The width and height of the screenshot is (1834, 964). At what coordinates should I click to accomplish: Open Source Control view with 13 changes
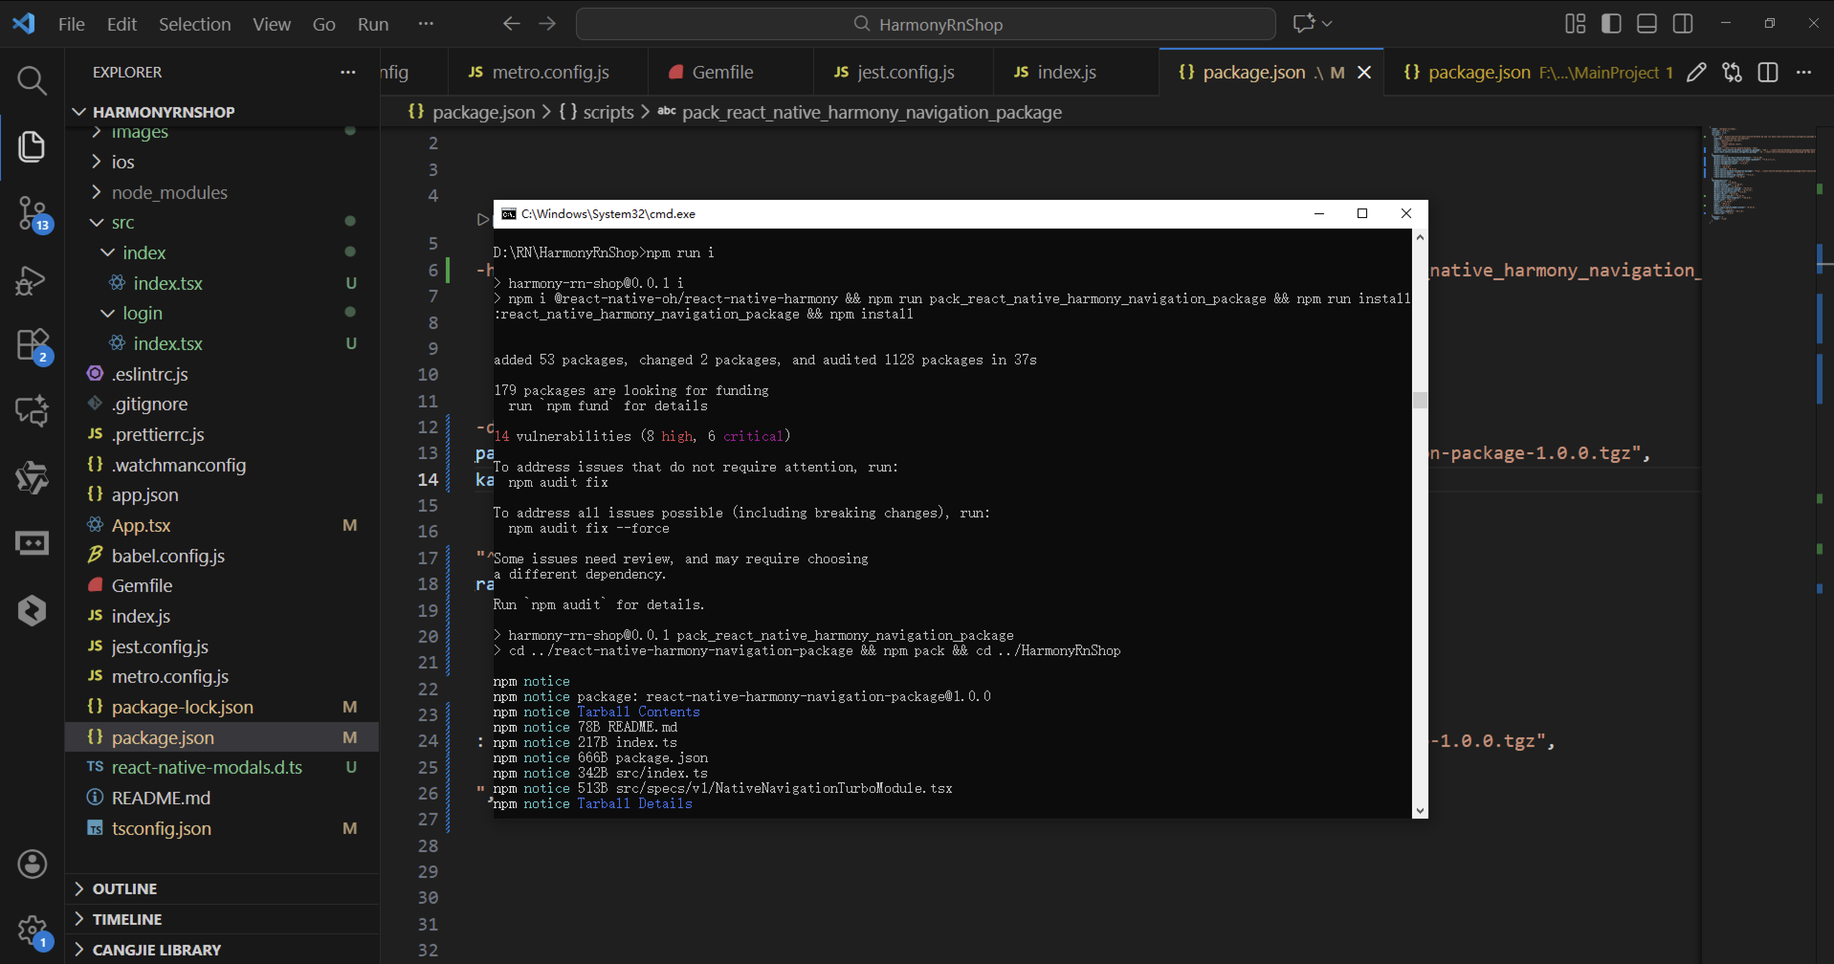[x=31, y=212]
